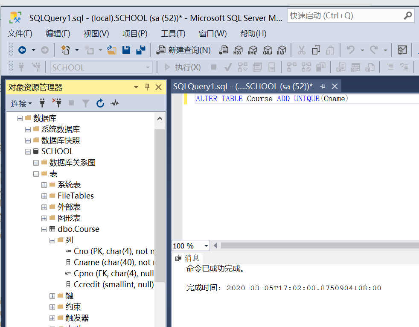This screenshot has width=419, height=327.
Task: Click the Open File folder icon
Action: click(x=112, y=50)
